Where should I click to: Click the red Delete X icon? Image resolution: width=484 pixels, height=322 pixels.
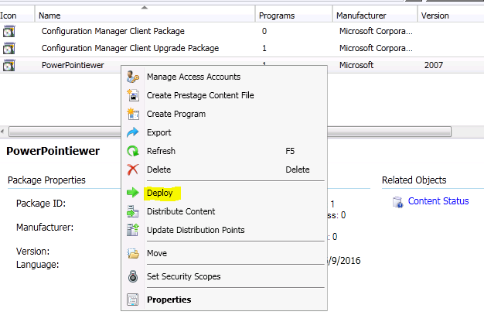133,170
